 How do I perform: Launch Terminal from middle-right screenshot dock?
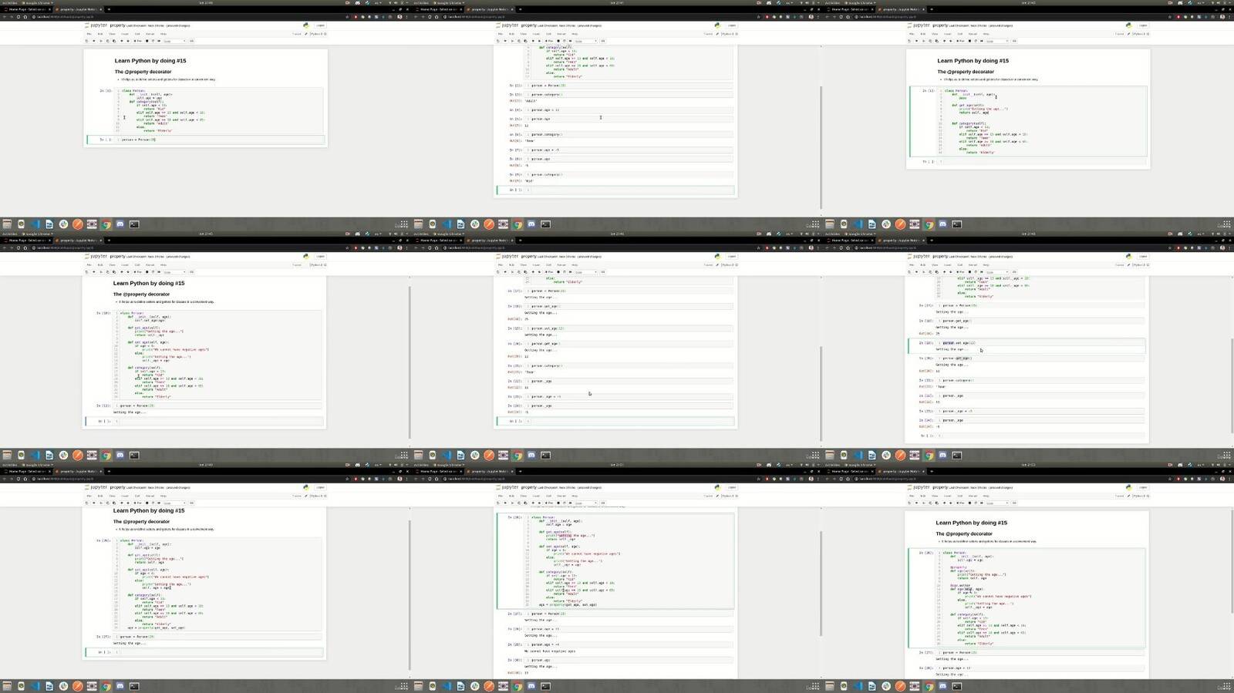point(956,456)
